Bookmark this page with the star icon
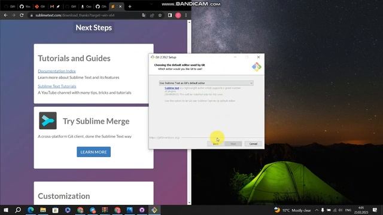383x215 pixels. point(160,16)
